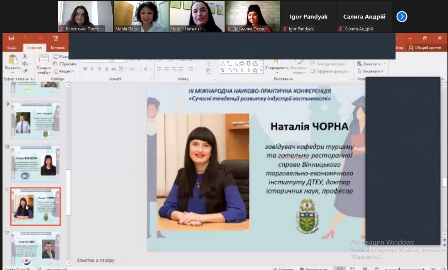
Task: Start slideshow from quick access toolbar
Action: 56,38
